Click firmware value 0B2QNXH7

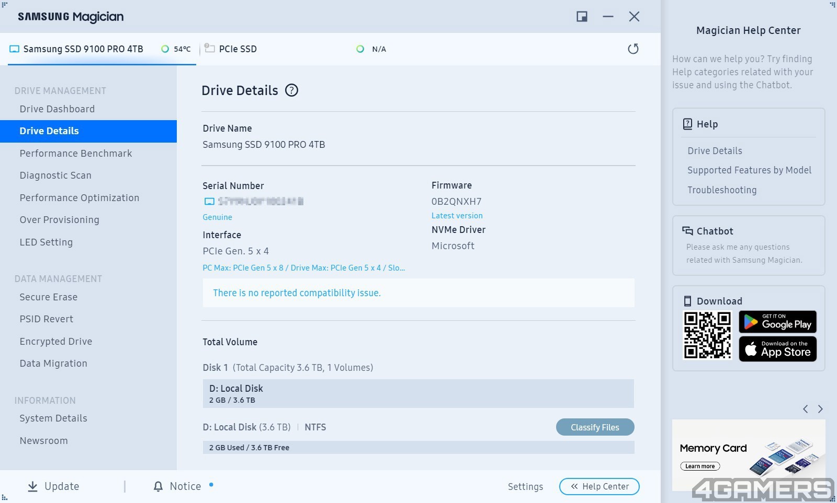(456, 202)
